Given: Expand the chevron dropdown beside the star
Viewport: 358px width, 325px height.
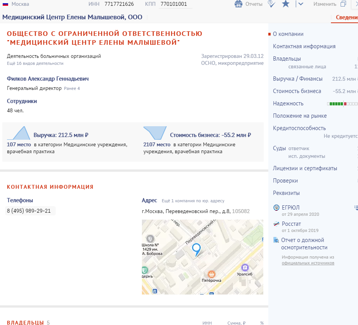Looking at the screenshot, I should coord(301,4).
